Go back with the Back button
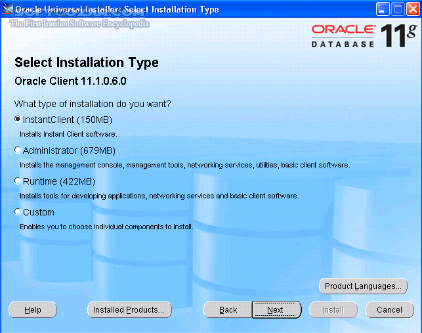Viewport: 422px width, 333px height. (228, 310)
